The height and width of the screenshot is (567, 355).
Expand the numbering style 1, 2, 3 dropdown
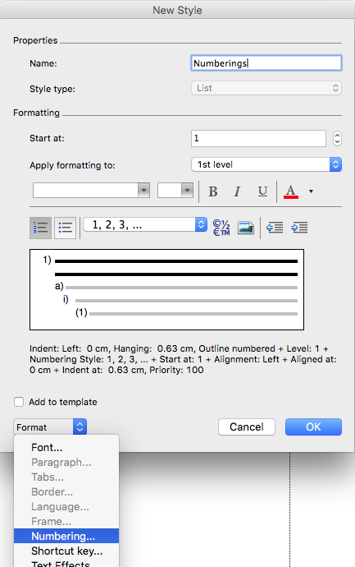tap(145, 225)
